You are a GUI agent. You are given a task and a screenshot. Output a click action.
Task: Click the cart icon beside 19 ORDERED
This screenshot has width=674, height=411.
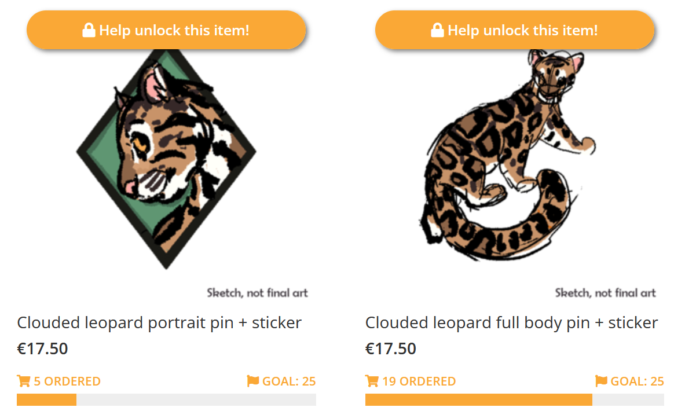[x=372, y=381]
